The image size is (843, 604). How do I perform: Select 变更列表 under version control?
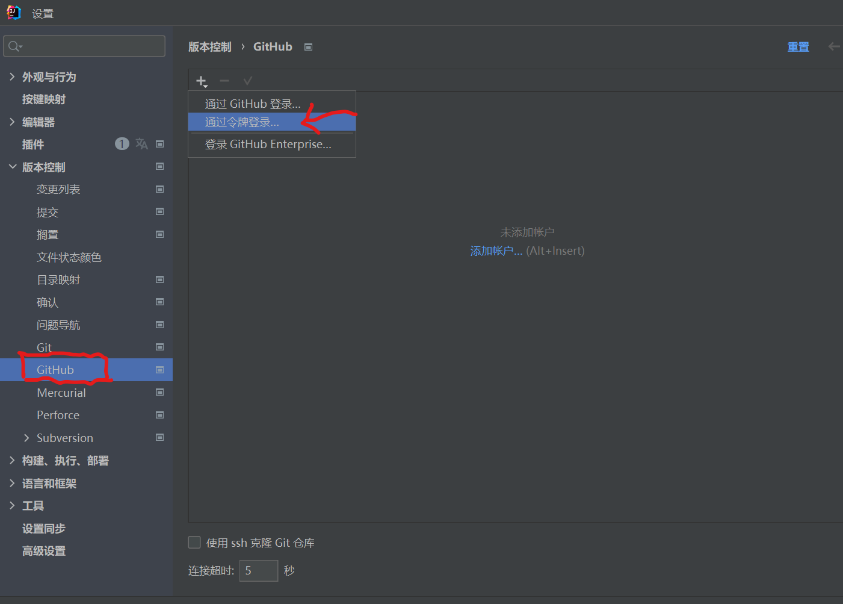tap(58, 190)
